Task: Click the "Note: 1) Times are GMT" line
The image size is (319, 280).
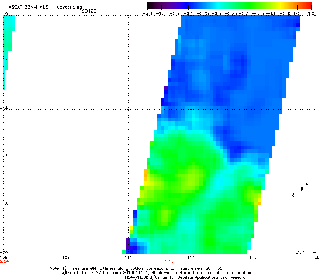Action: point(136,268)
